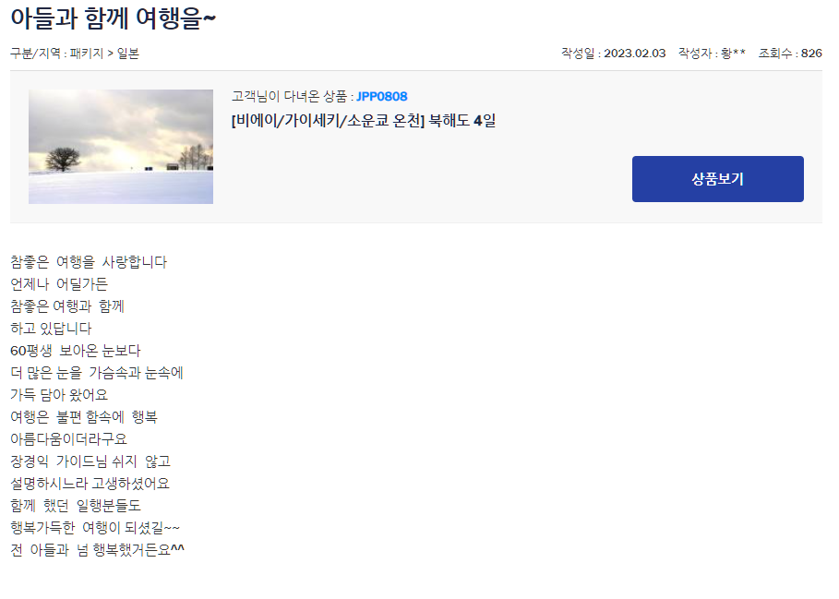This screenshot has width=839, height=599.
Task: Click the post title 아들과 함께 여행을~
Action: [x=113, y=18]
